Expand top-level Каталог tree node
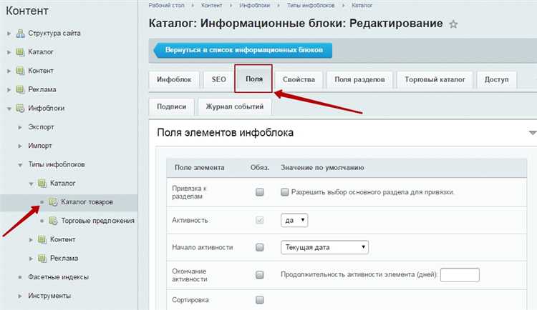537x310 pixels. point(9,52)
